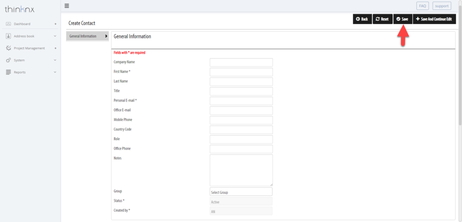Screen dimensions: 462x222
Task: Click the Reports list icon
Action: pos(8,72)
